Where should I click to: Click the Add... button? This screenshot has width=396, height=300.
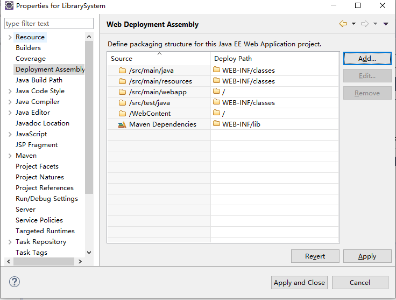367,58
